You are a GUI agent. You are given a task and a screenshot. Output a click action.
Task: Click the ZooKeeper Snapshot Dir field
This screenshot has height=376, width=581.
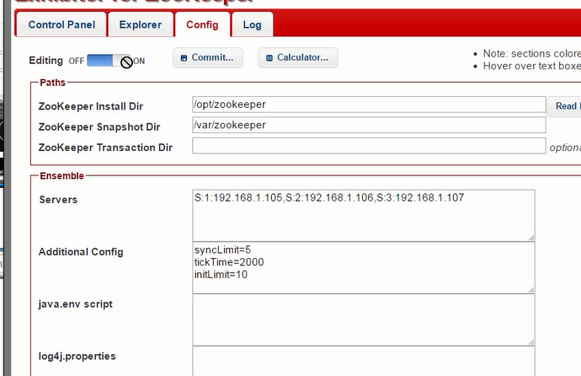click(369, 125)
